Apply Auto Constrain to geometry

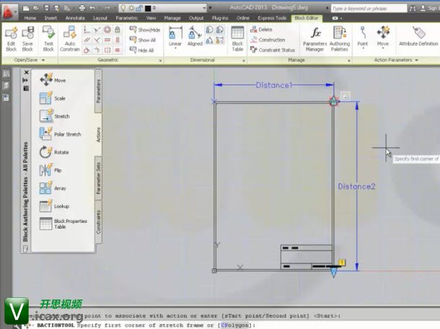[x=69, y=39]
